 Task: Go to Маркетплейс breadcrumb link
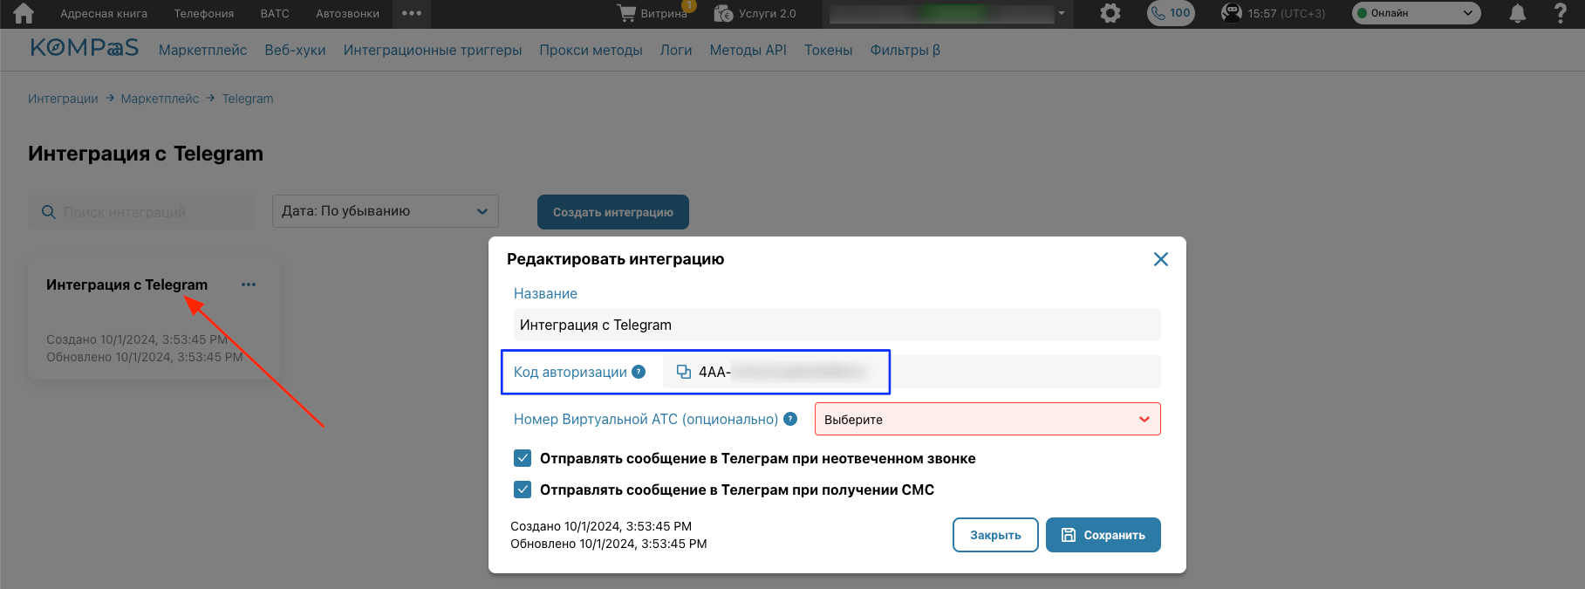pos(160,99)
